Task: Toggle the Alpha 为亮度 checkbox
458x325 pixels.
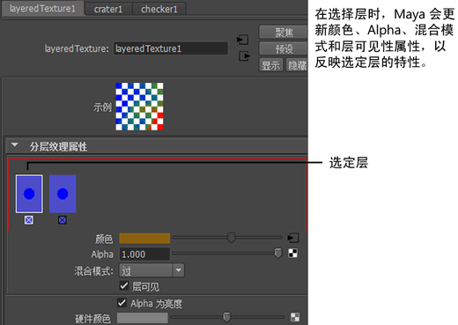Action: (122, 303)
